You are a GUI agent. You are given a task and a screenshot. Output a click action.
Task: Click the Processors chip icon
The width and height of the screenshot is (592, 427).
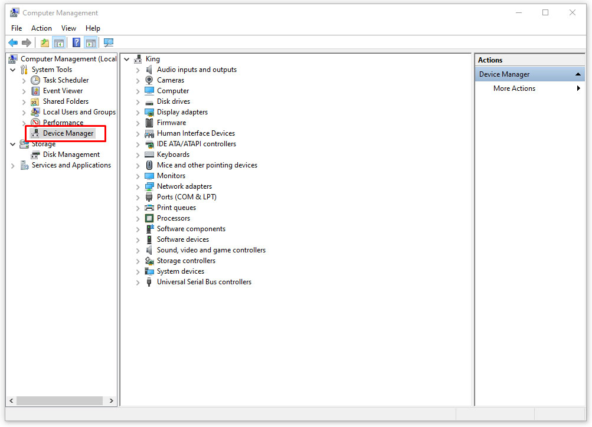point(149,218)
